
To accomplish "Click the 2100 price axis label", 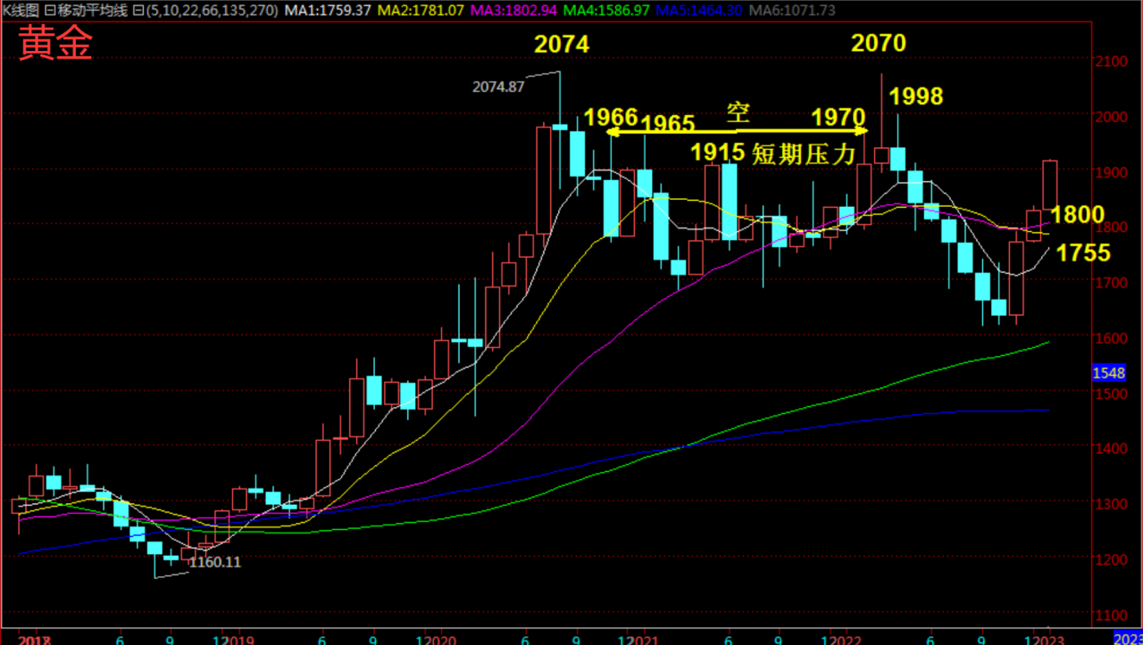I will [1112, 62].
